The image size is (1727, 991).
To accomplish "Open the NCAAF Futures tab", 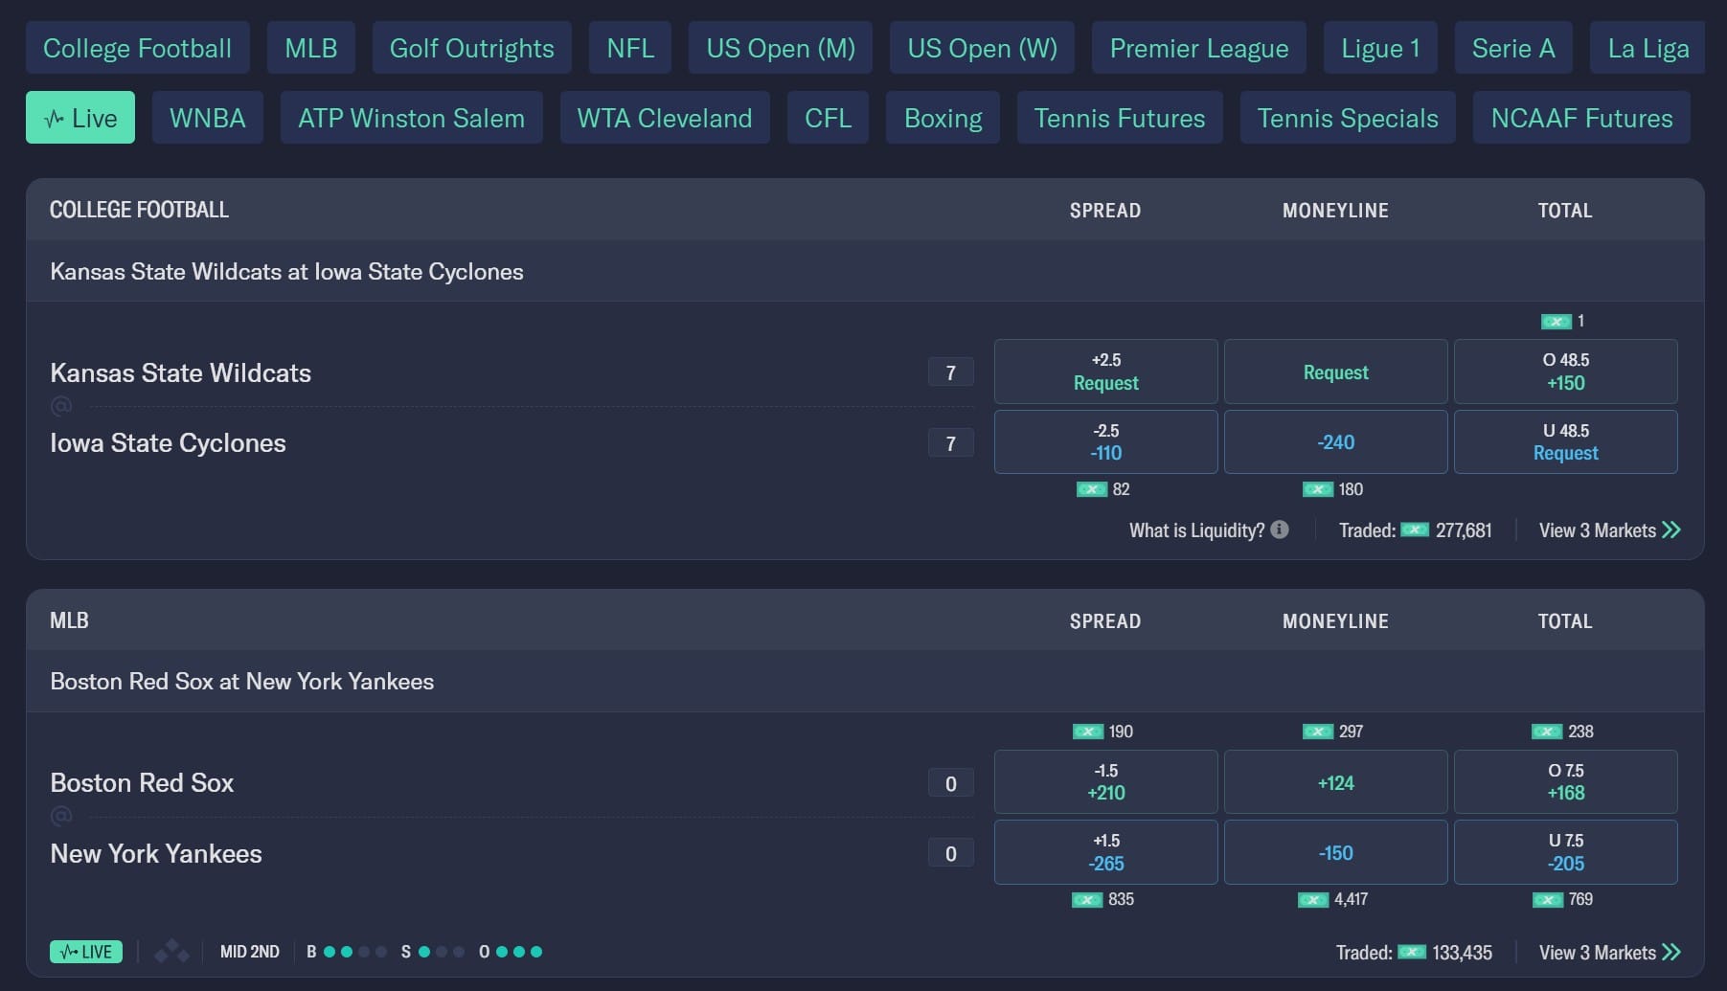I will click(x=1582, y=118).
